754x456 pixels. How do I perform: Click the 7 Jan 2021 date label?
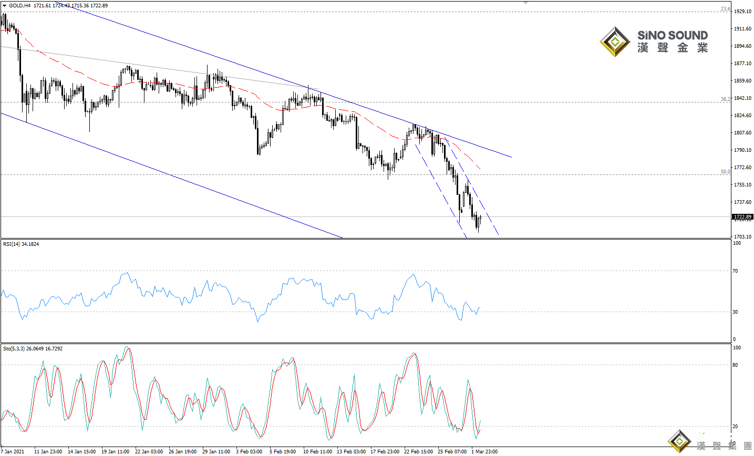13,451
